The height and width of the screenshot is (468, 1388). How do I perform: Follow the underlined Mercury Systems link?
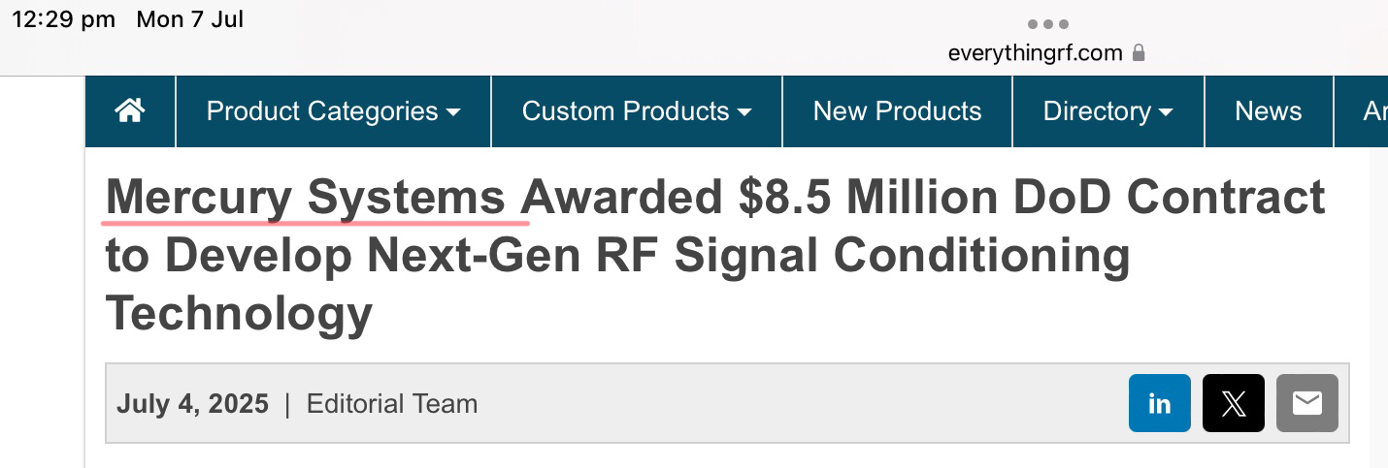pos(305,199)
